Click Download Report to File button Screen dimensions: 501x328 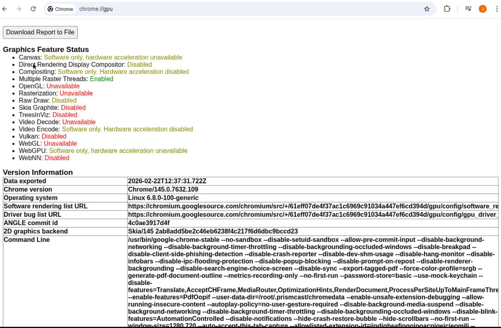(40, 32)
